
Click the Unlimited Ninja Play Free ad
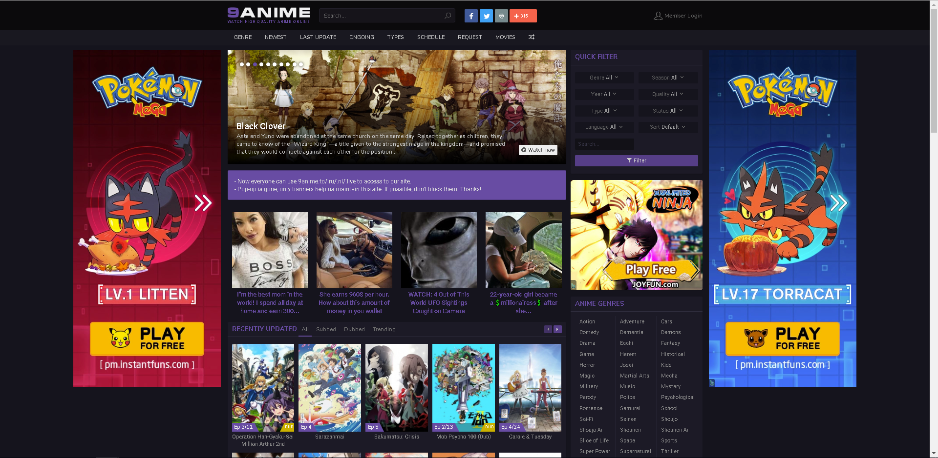[x=636, y=235]
